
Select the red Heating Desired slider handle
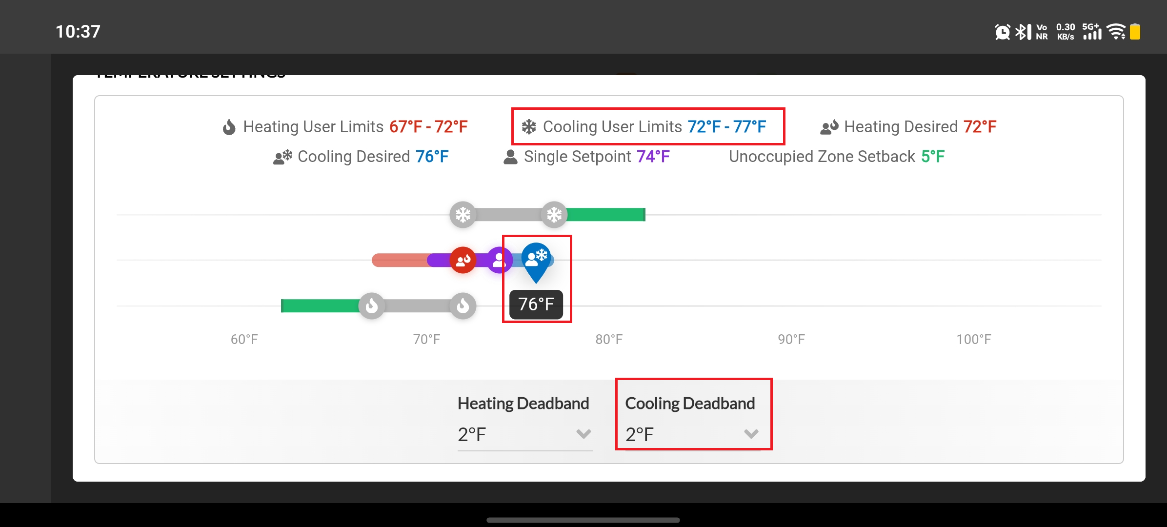pos(463,260)
